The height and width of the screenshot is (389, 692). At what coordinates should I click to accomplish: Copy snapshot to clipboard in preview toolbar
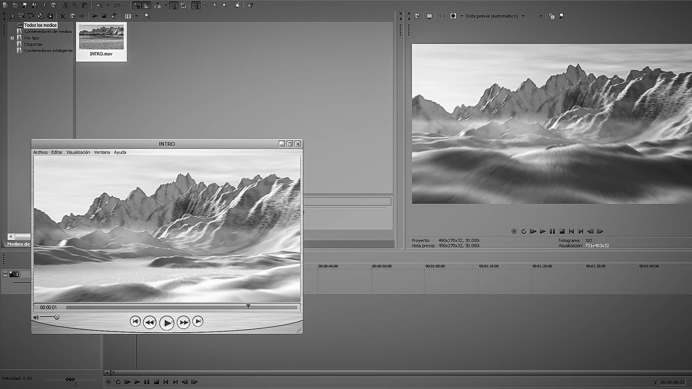[551, 16]
